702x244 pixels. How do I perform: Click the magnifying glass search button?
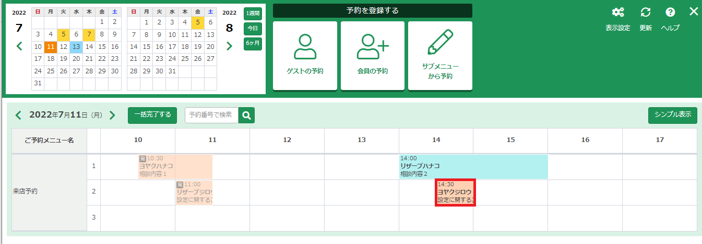click(x=246, y=115)
